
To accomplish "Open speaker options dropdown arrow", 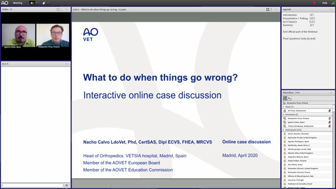I will [x=36, y=3].
